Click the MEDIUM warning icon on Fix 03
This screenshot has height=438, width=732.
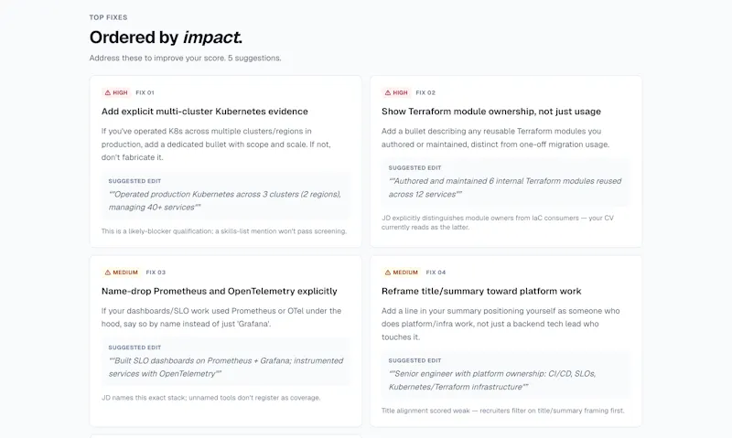coord(108,272)
